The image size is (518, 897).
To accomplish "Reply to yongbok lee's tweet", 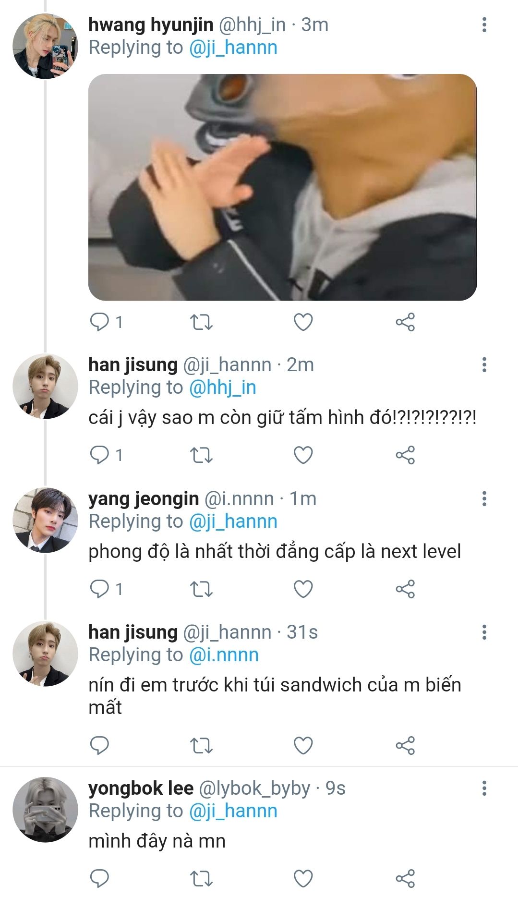I will pos(100,879).
